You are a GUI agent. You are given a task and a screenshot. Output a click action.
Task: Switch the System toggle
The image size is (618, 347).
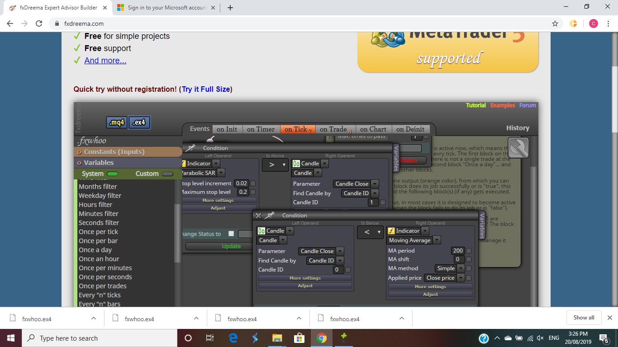(x=112, y=174)
